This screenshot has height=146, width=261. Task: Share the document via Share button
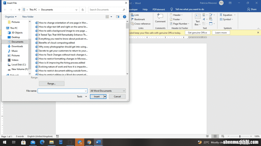click(x=252, y=9)
